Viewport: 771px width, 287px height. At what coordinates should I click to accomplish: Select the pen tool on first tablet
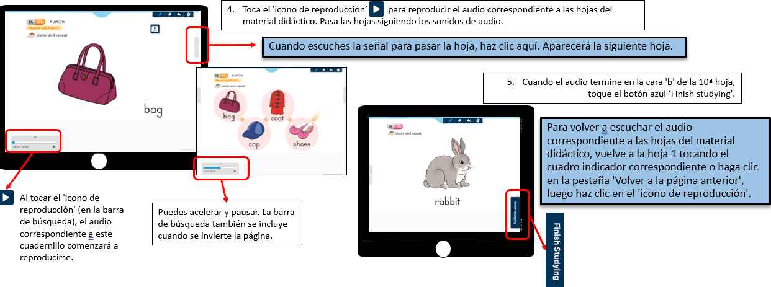(x=160, y=13)
